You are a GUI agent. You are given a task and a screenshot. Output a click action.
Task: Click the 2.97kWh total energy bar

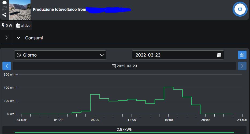[x=124, y=130]
